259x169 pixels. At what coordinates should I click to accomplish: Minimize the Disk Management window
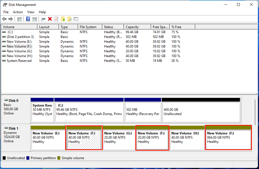click(226, 4)
